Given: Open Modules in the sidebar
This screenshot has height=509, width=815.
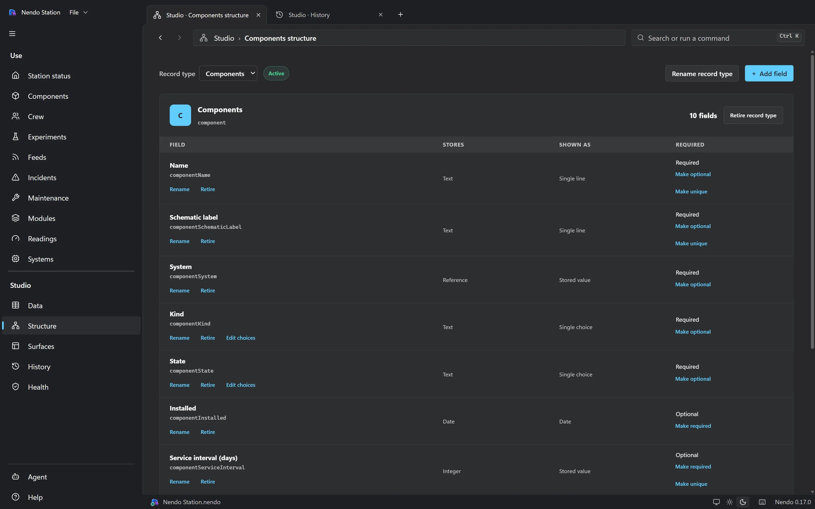Looking at the screenshot, I should tap(71, 218).
